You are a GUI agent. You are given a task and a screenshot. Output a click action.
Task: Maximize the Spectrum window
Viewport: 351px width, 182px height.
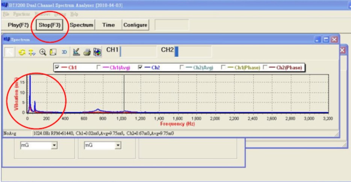point(326,39)
